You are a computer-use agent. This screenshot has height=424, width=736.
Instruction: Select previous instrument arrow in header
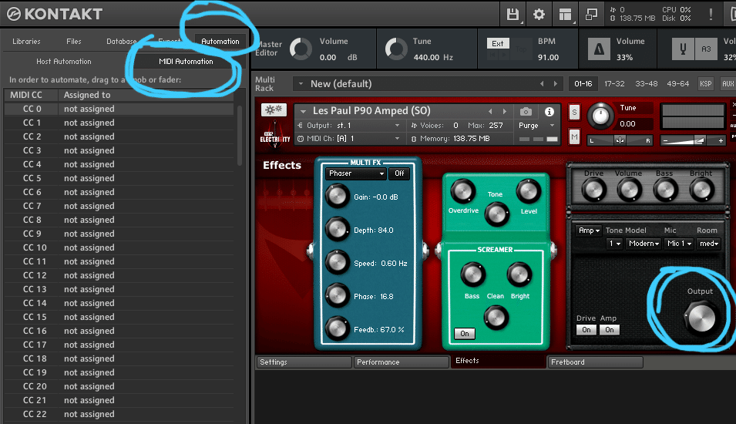tap(490, 111)
